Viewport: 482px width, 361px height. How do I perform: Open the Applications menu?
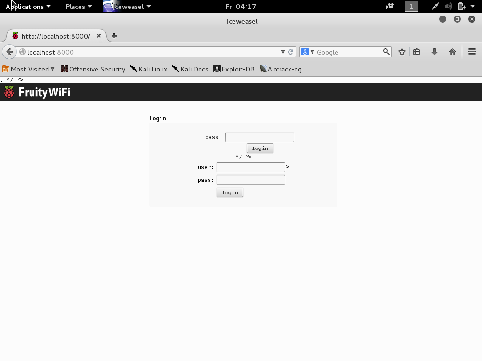28,7
